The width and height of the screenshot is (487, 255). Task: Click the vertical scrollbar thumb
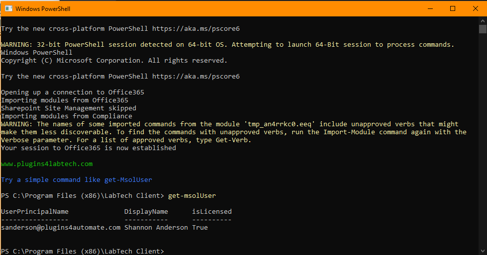coord(483,29)
